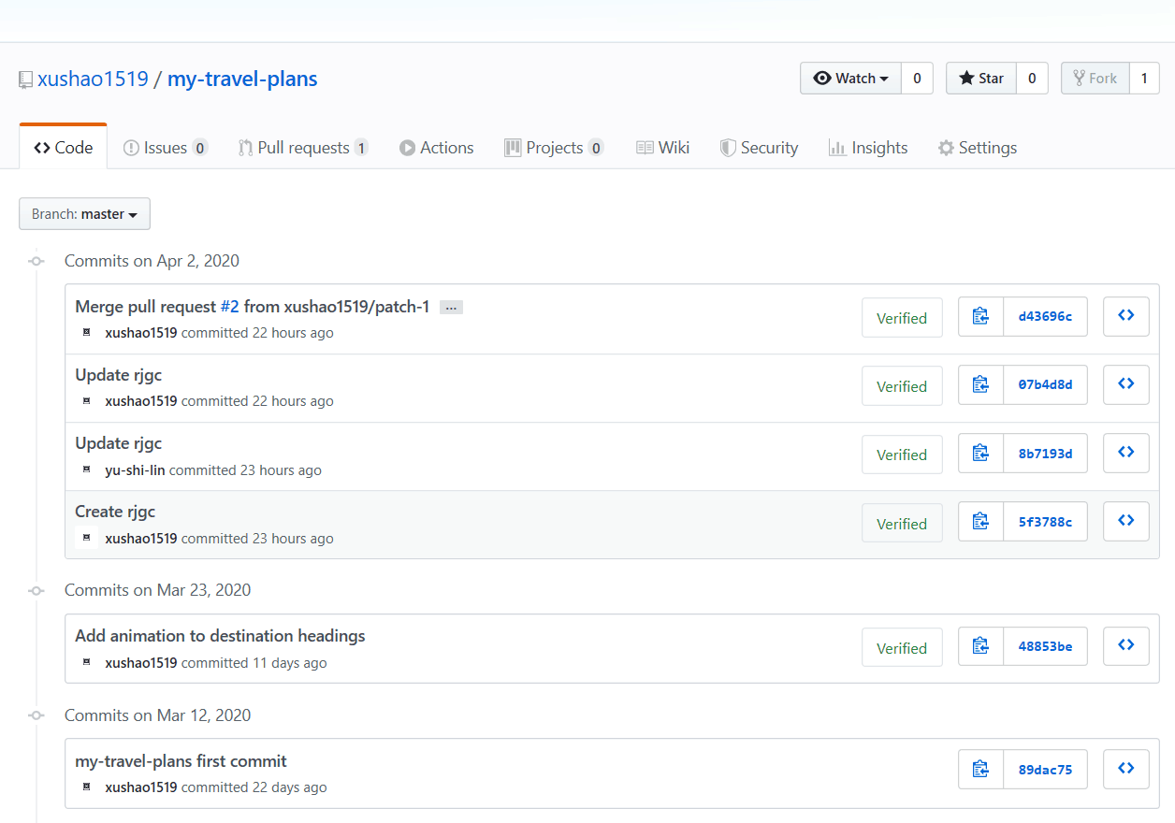Image resolution: width=1175 pixels, height=823 pixels.
Task: Show Verified signature for Create rjgc commit
Action: point(902,524)
